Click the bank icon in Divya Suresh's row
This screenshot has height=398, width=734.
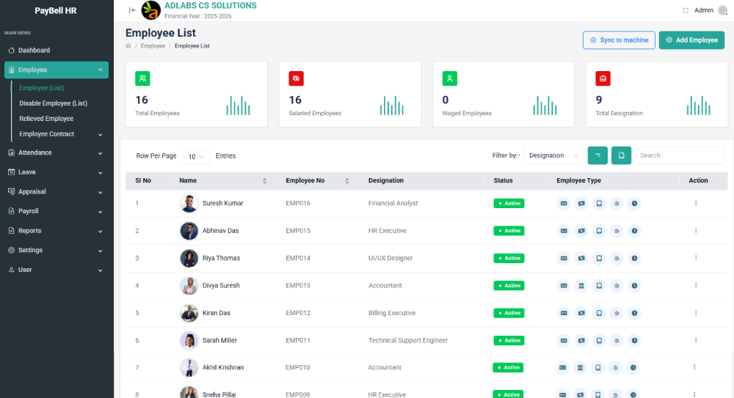[581, 286]
